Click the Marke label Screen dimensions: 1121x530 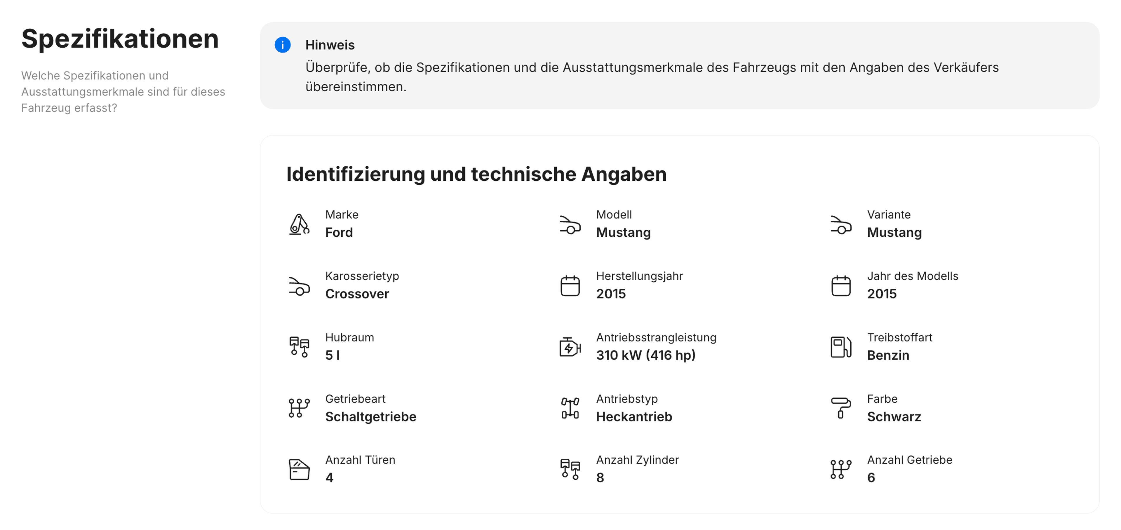(342, 214)
